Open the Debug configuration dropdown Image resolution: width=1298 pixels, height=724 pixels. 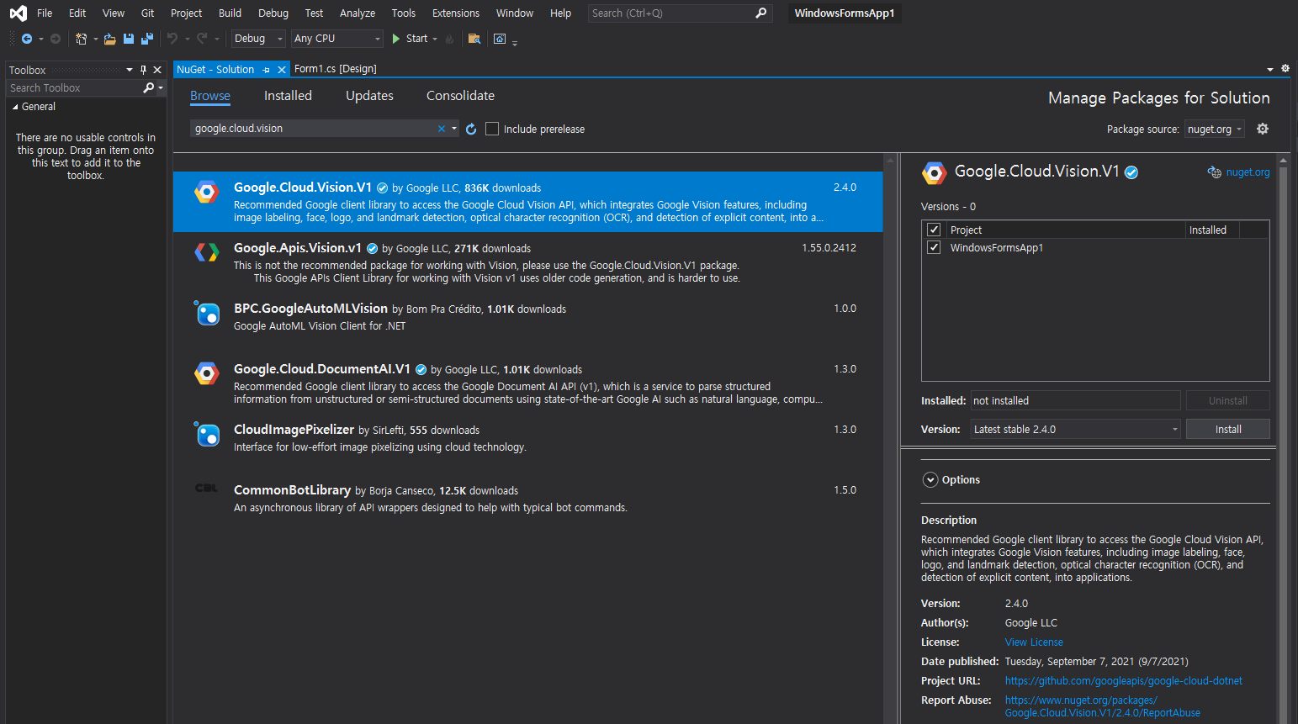click(258, 39)
